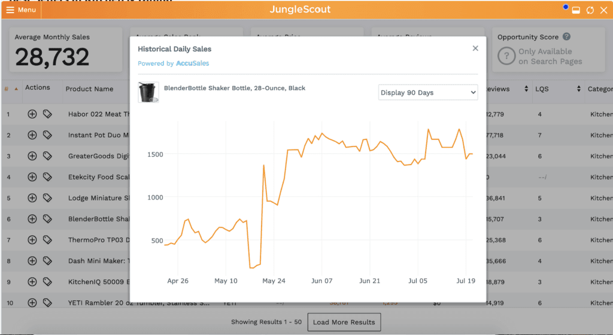Open the Display 90 Days dropdown
This screenshot has width=613, height=335.
pyautogui.click(x=428, y=93)
